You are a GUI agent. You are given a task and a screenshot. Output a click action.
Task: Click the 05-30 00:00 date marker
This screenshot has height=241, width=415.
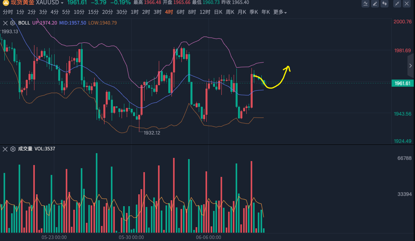(x=131, y=237)
